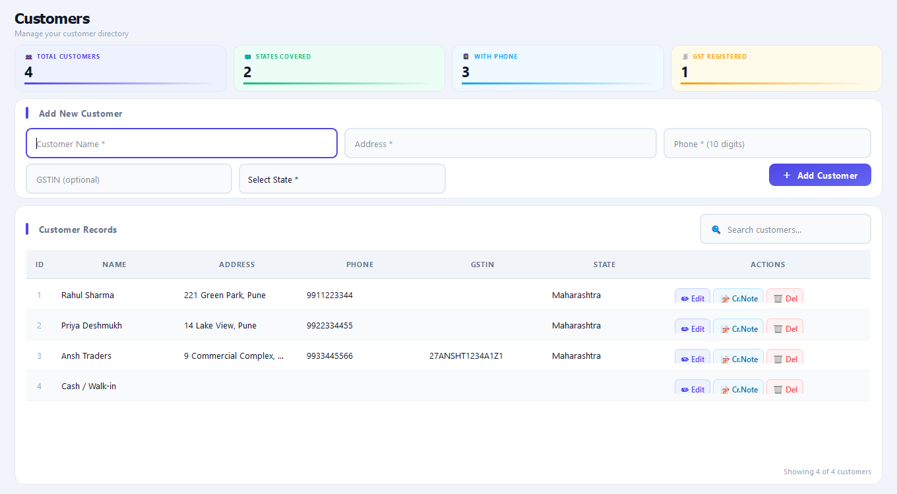Click Maharashtra in Ansh Traders' row
This screenshot has width=897, height=494.
[576, 355]
